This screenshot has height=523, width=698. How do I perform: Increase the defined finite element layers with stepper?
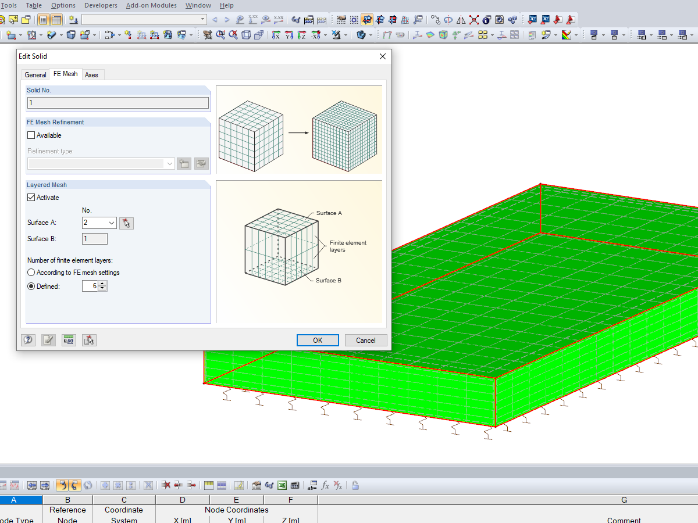(x=102, y=284)
